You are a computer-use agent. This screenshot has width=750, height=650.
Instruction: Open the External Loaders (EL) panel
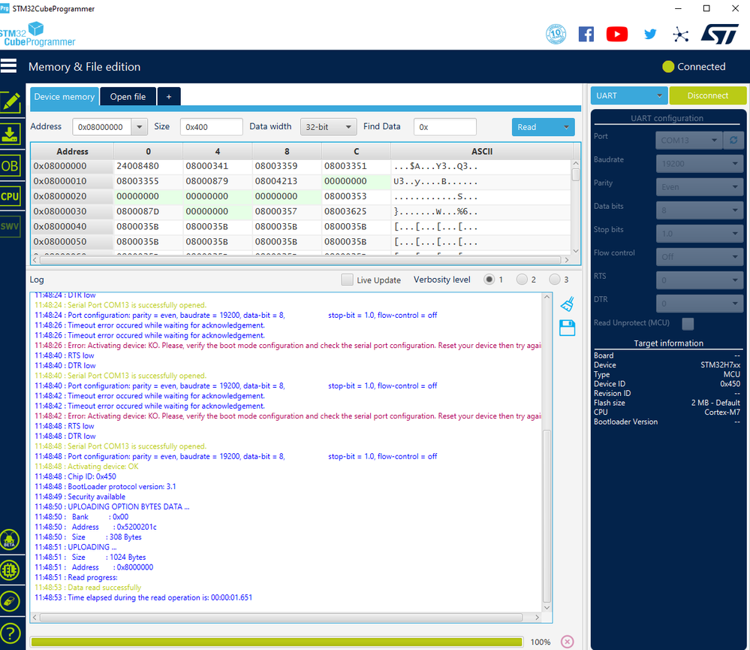pos(10,570)
